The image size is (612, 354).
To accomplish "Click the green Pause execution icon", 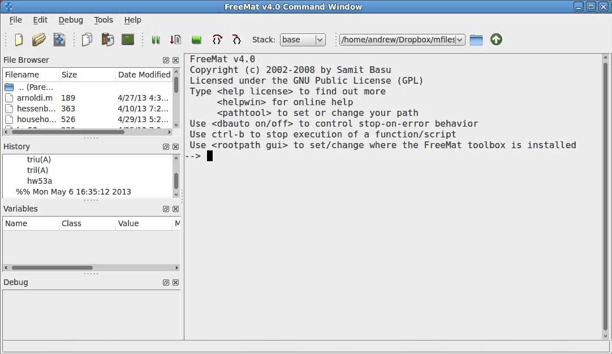I will (156, 40).
